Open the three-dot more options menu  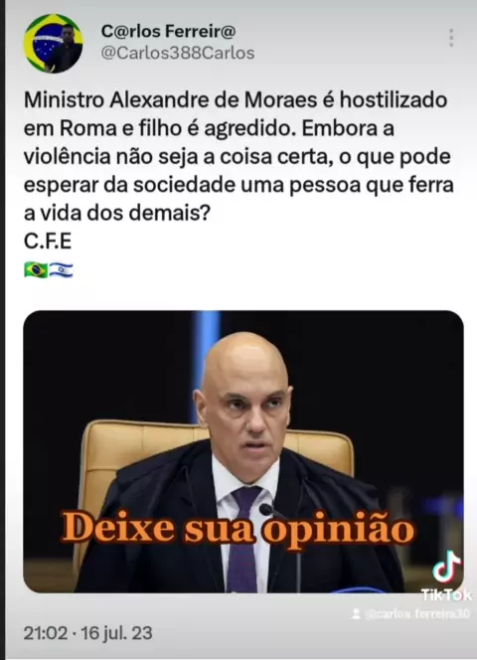tap(451, 38)
